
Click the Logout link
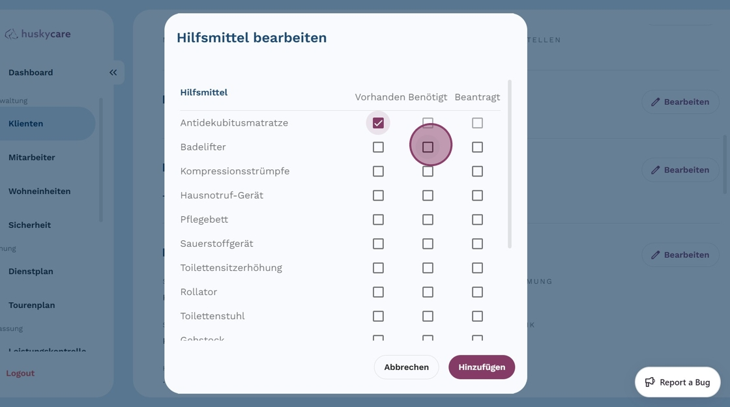[x=20, y=373]
